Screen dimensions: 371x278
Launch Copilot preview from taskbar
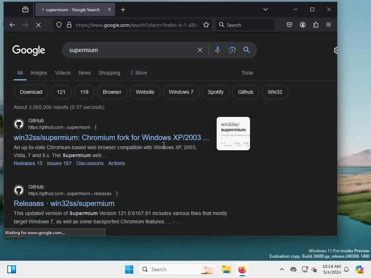(359, 269)
